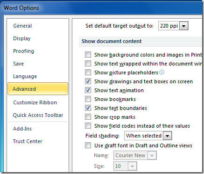Disable Show text animation checkbox

(x=88, y=90)
